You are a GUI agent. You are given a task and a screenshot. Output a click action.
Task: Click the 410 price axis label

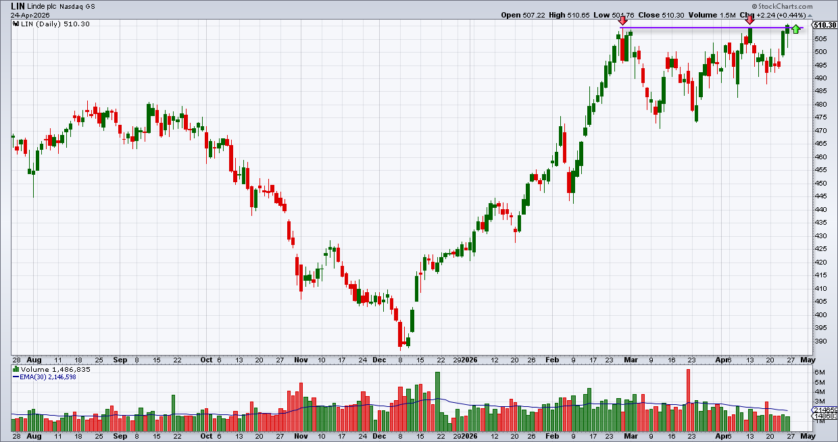[x=819, y=288]
